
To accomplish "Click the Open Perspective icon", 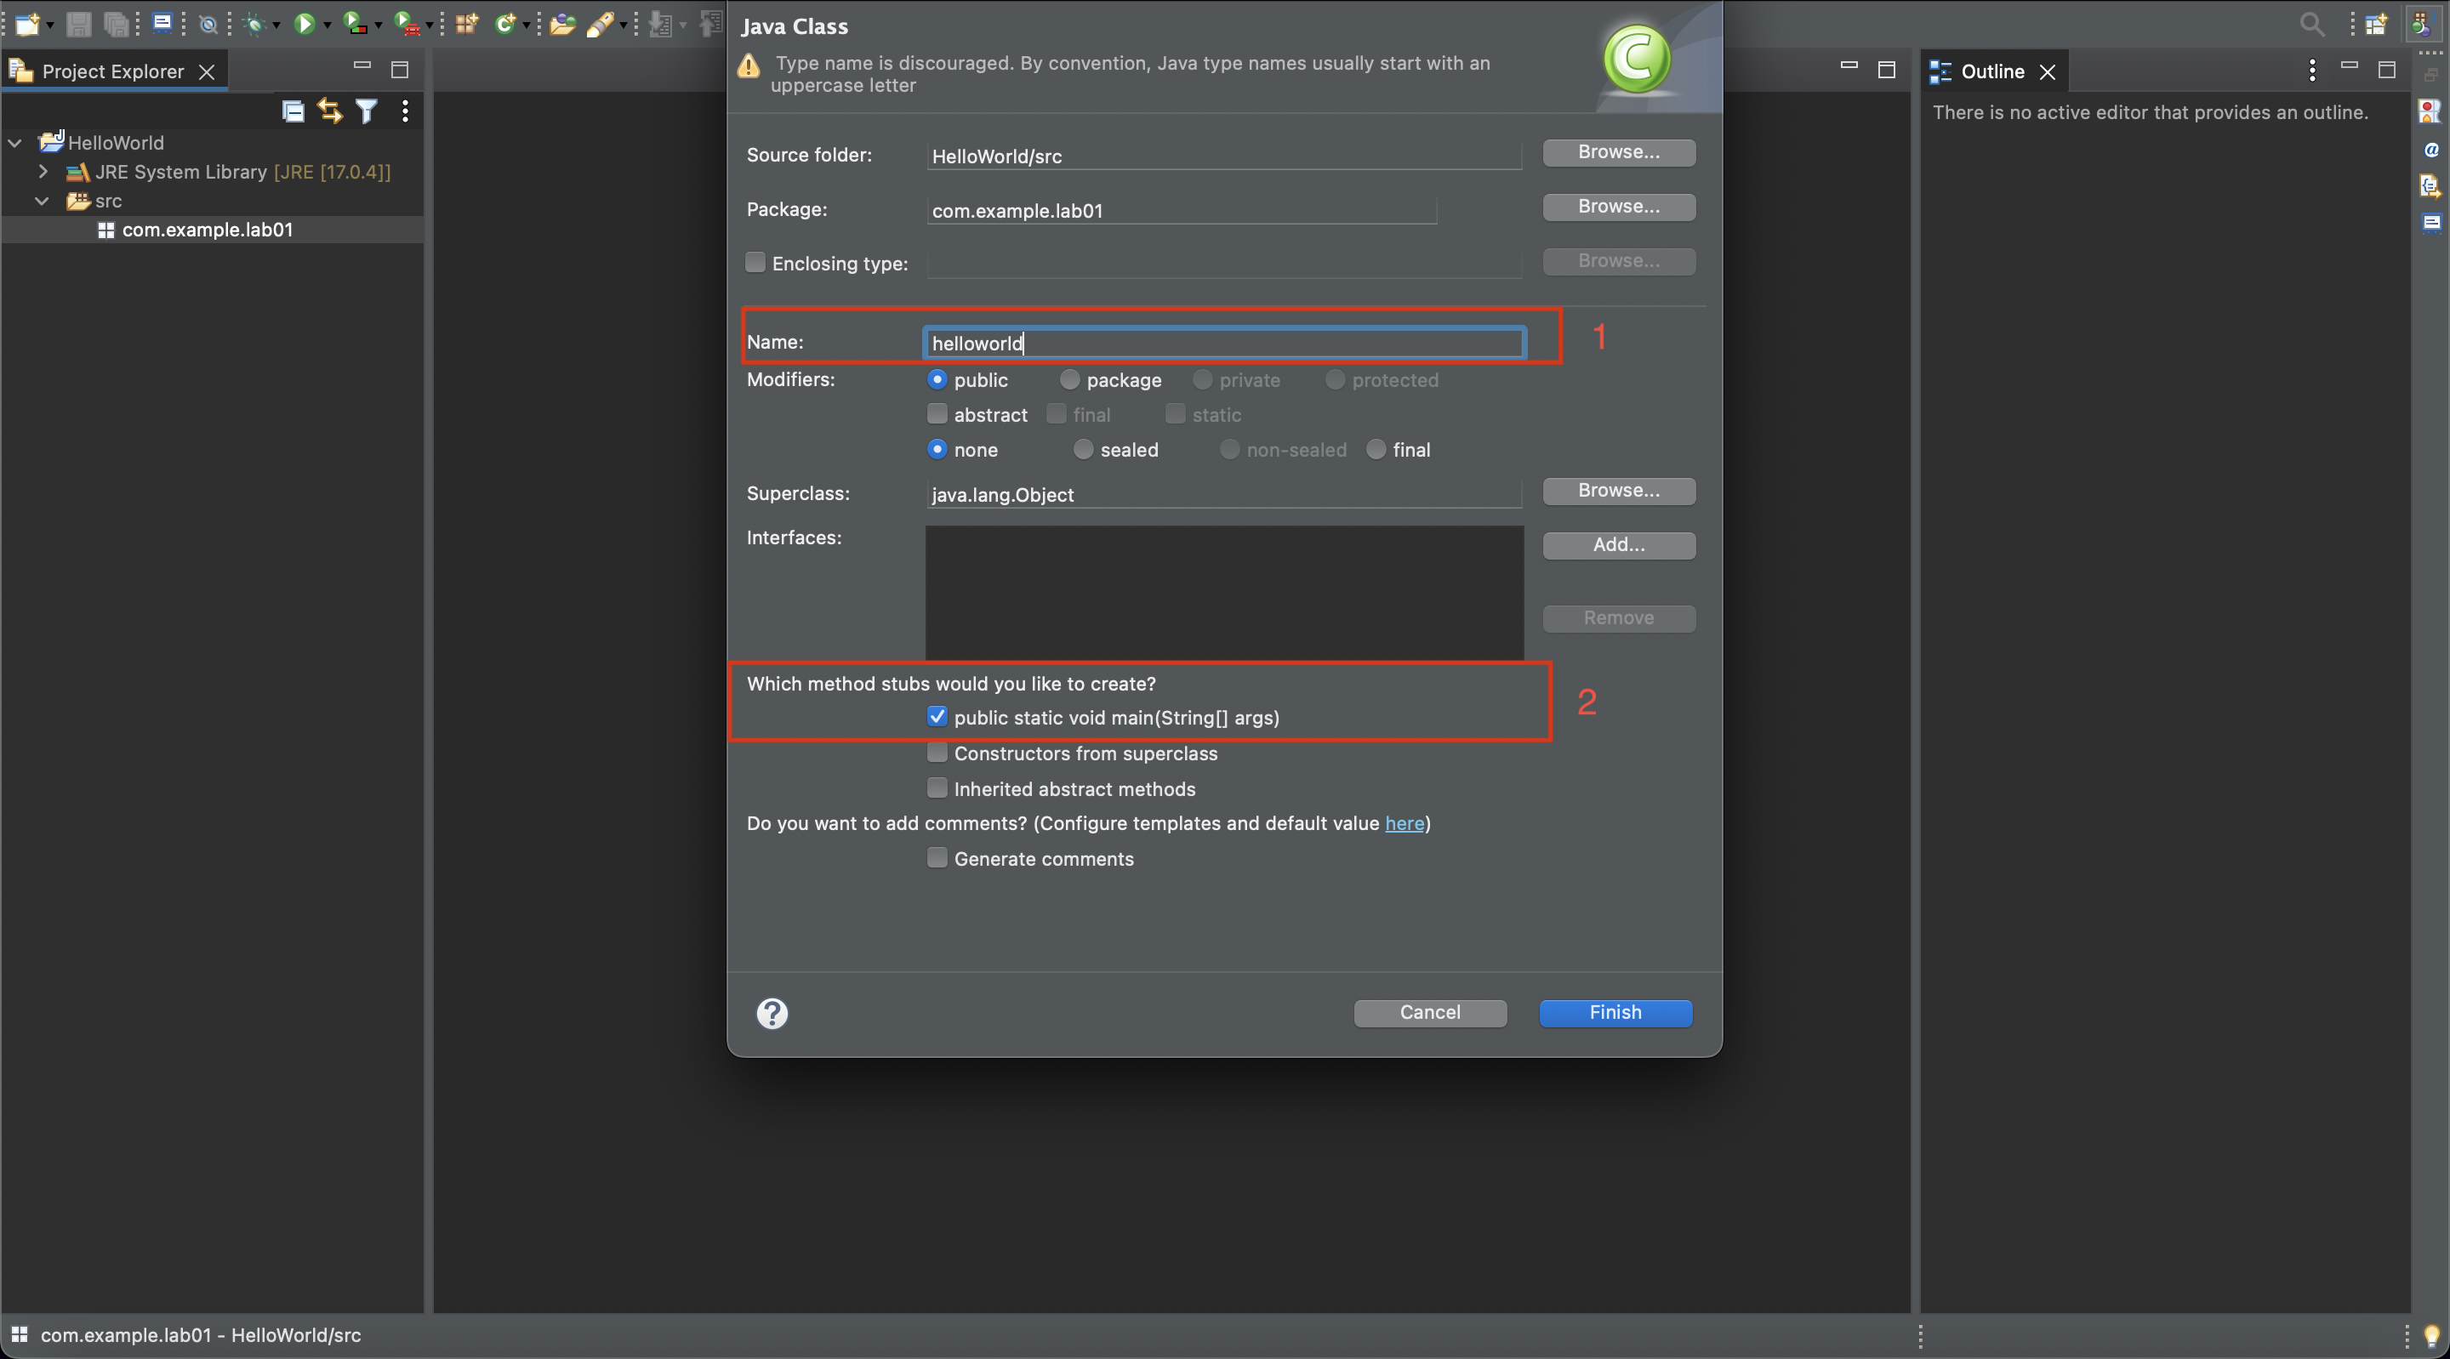I will (x=2375, y=24).
